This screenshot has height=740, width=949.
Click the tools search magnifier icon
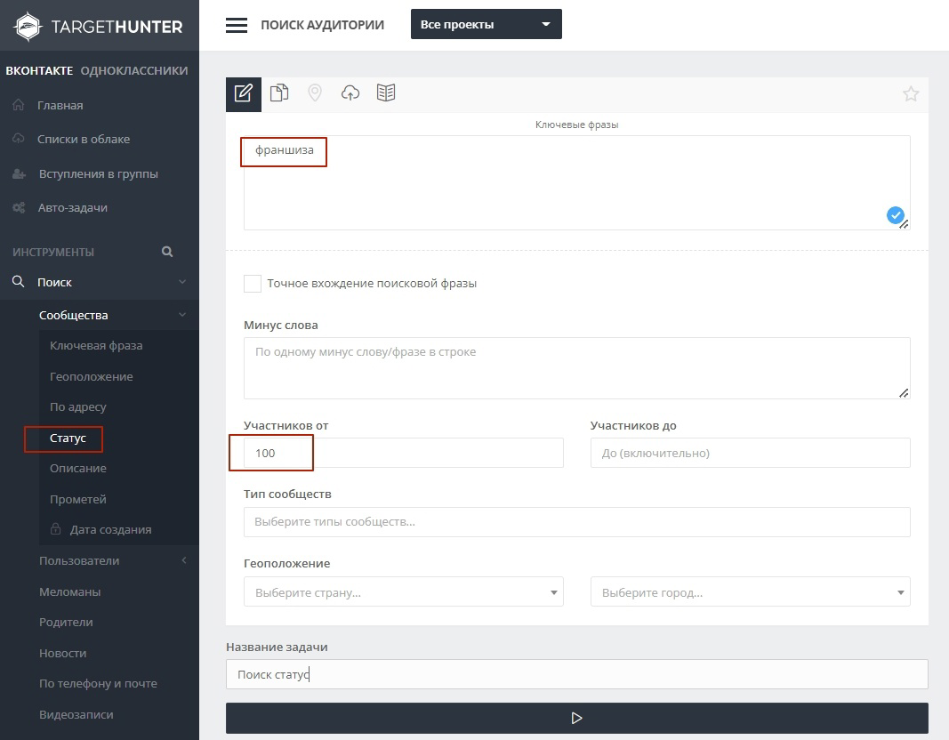(167, 252)
